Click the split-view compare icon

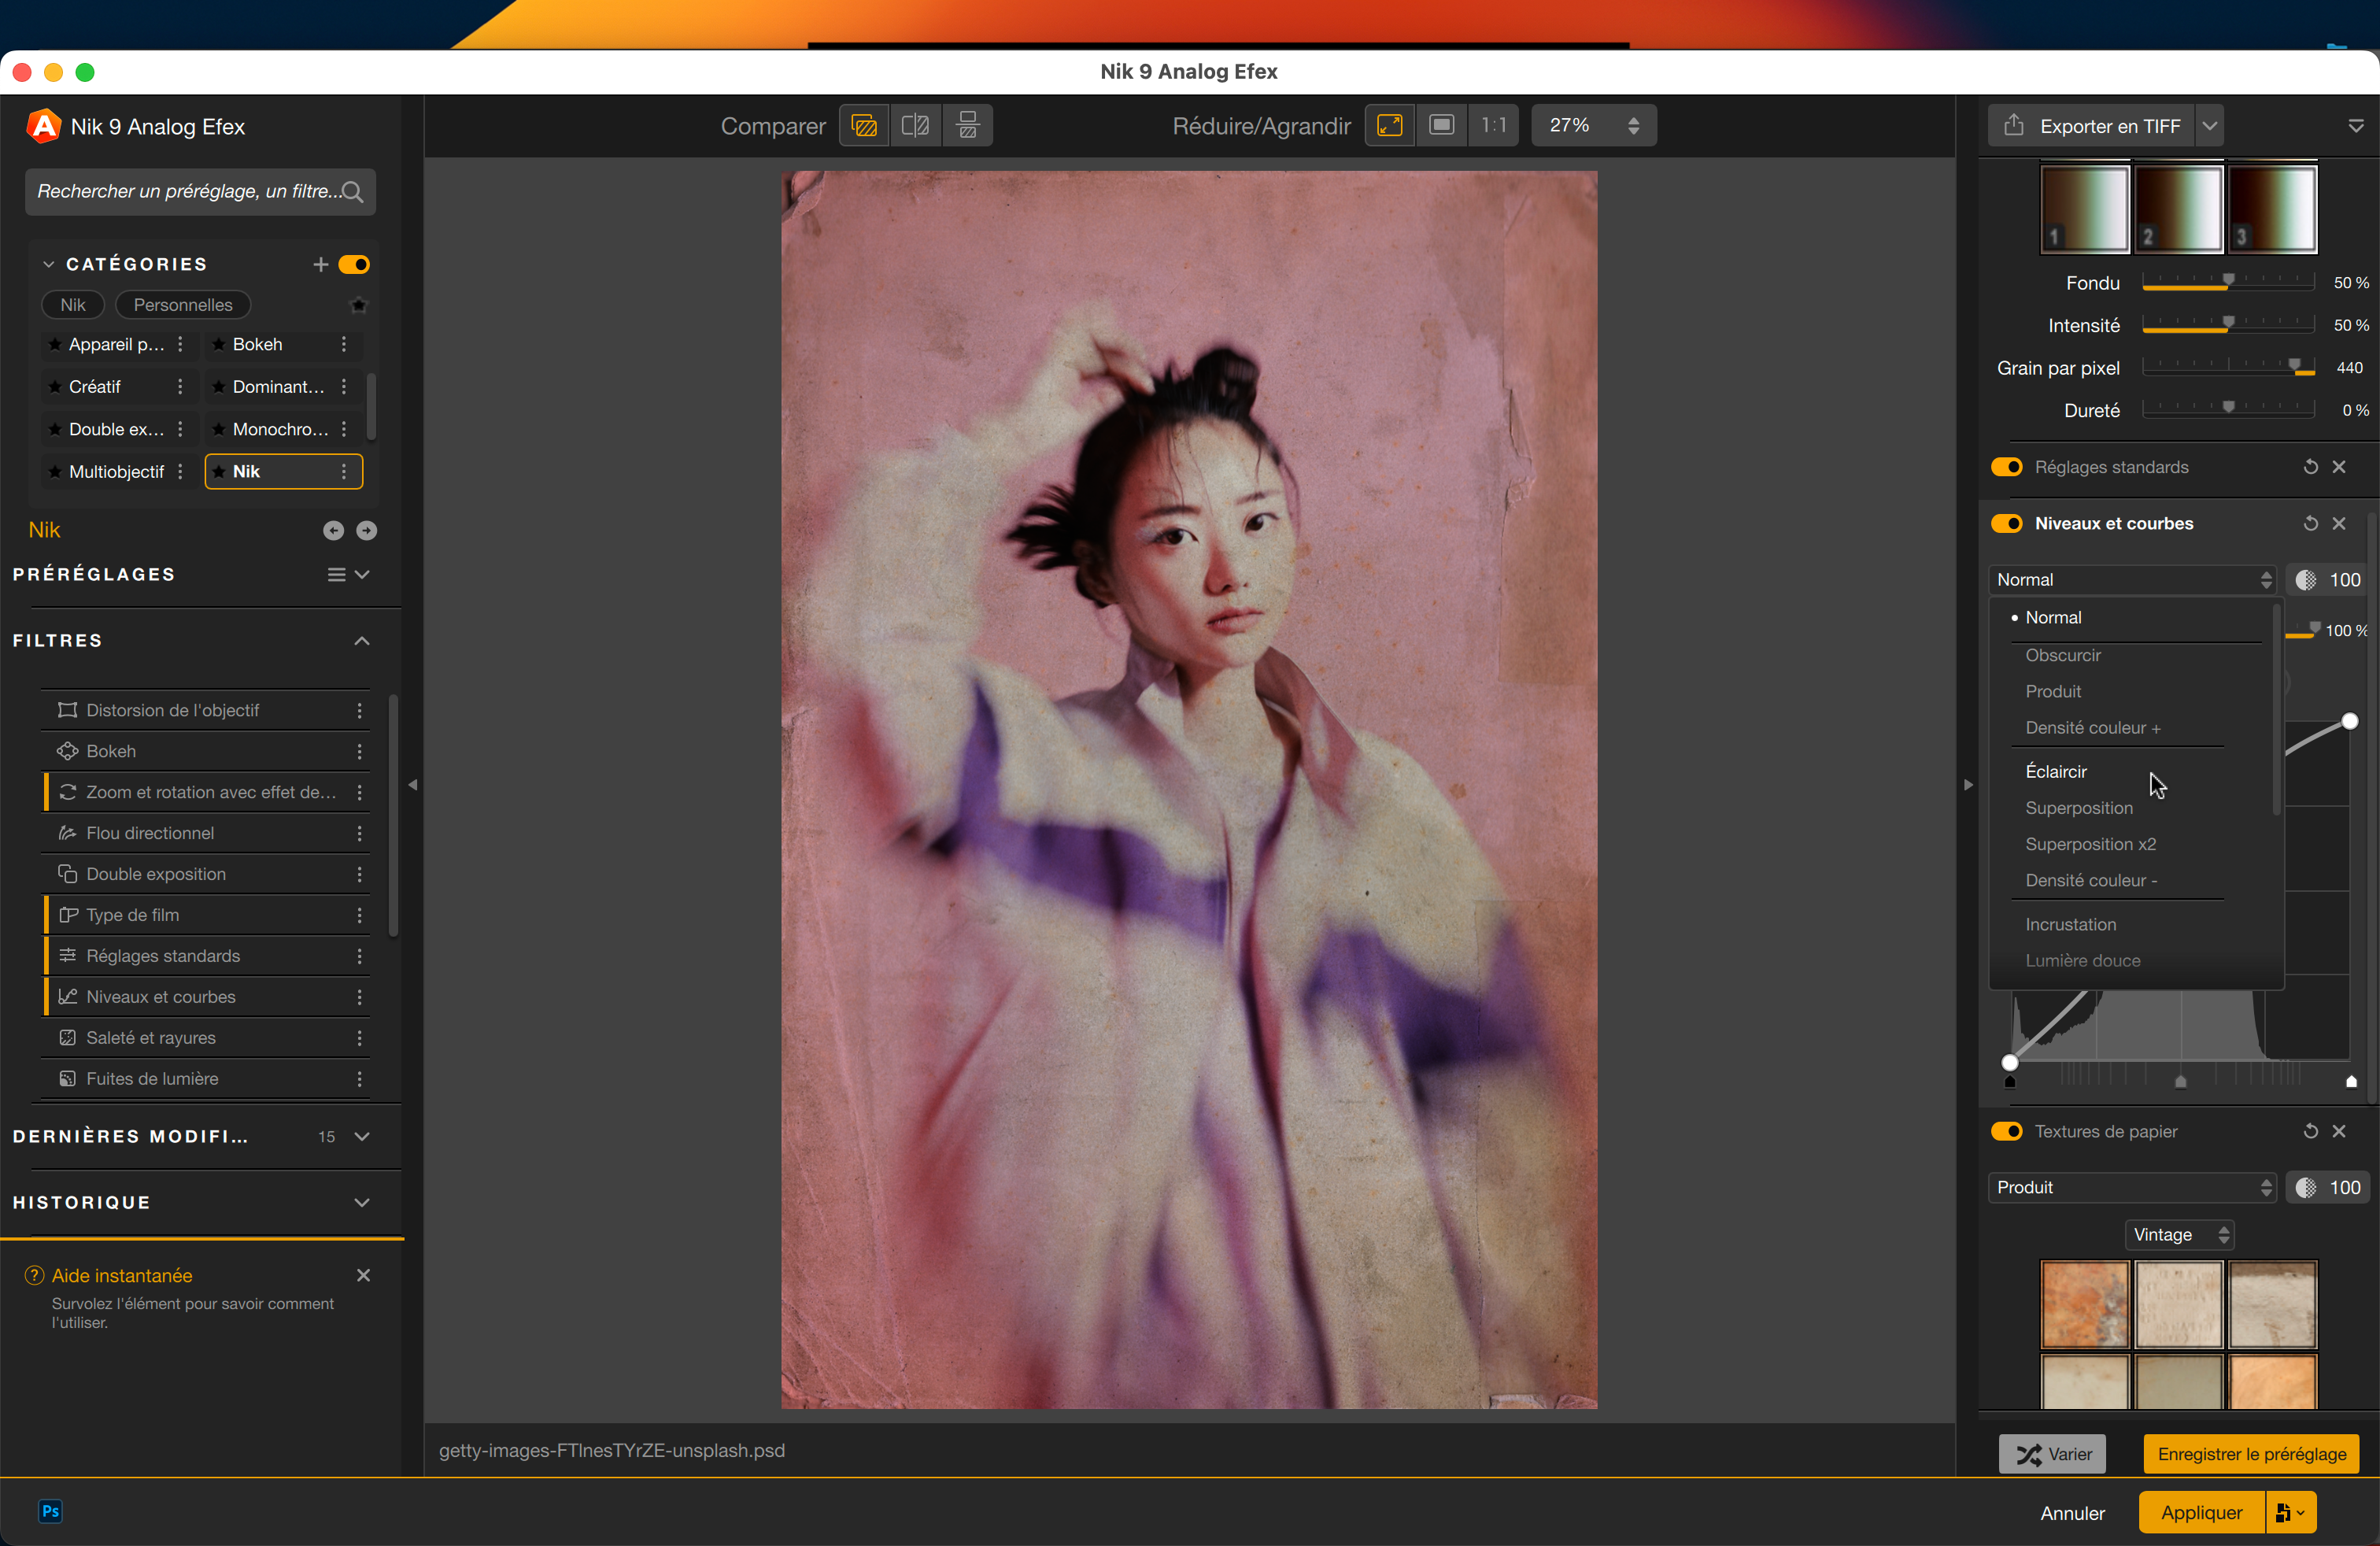click(x=915, y=126)
